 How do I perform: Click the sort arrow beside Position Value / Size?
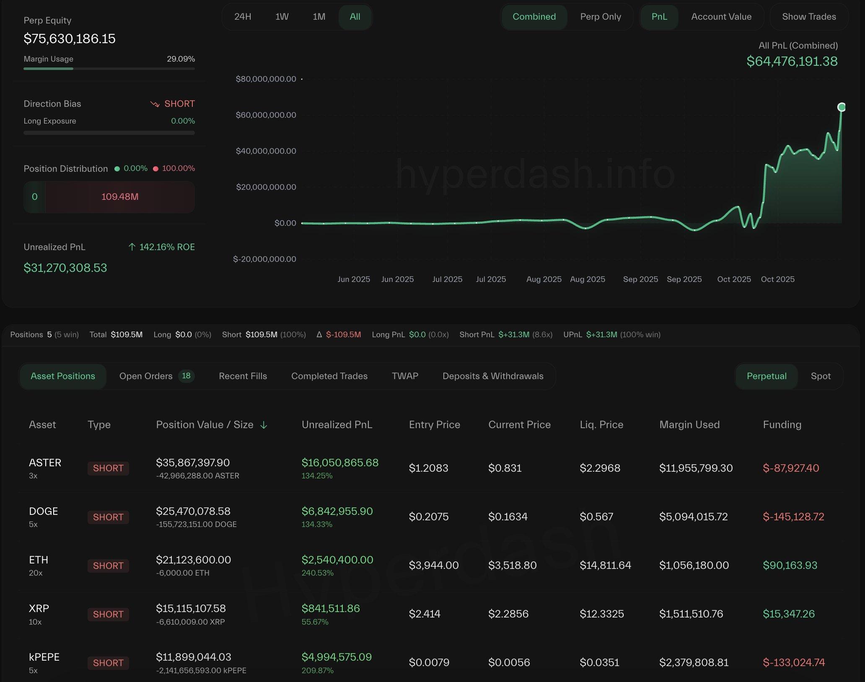pyautogui.click(x=264, y=425)
